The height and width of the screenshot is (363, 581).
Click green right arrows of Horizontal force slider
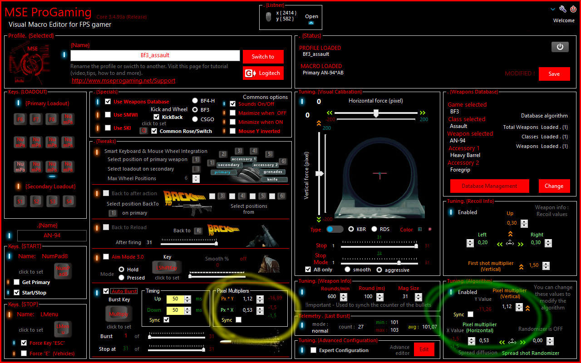(x=423, y=113)
